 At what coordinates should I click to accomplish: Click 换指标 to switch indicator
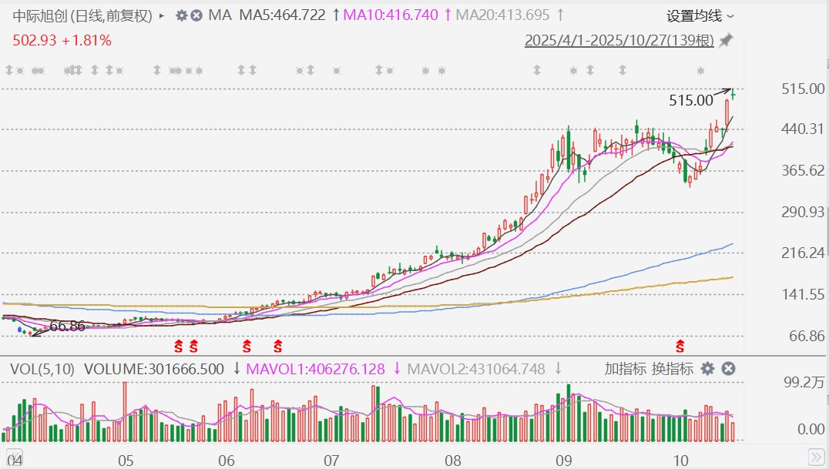click(673, 369)
